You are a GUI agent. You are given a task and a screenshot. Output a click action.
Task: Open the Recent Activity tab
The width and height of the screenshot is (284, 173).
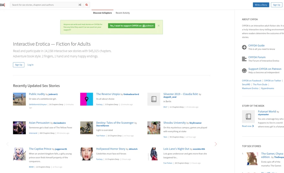[x=123, y=13]
